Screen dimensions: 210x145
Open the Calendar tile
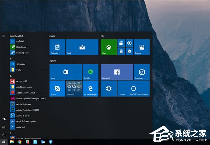click(x=57, y=47)
